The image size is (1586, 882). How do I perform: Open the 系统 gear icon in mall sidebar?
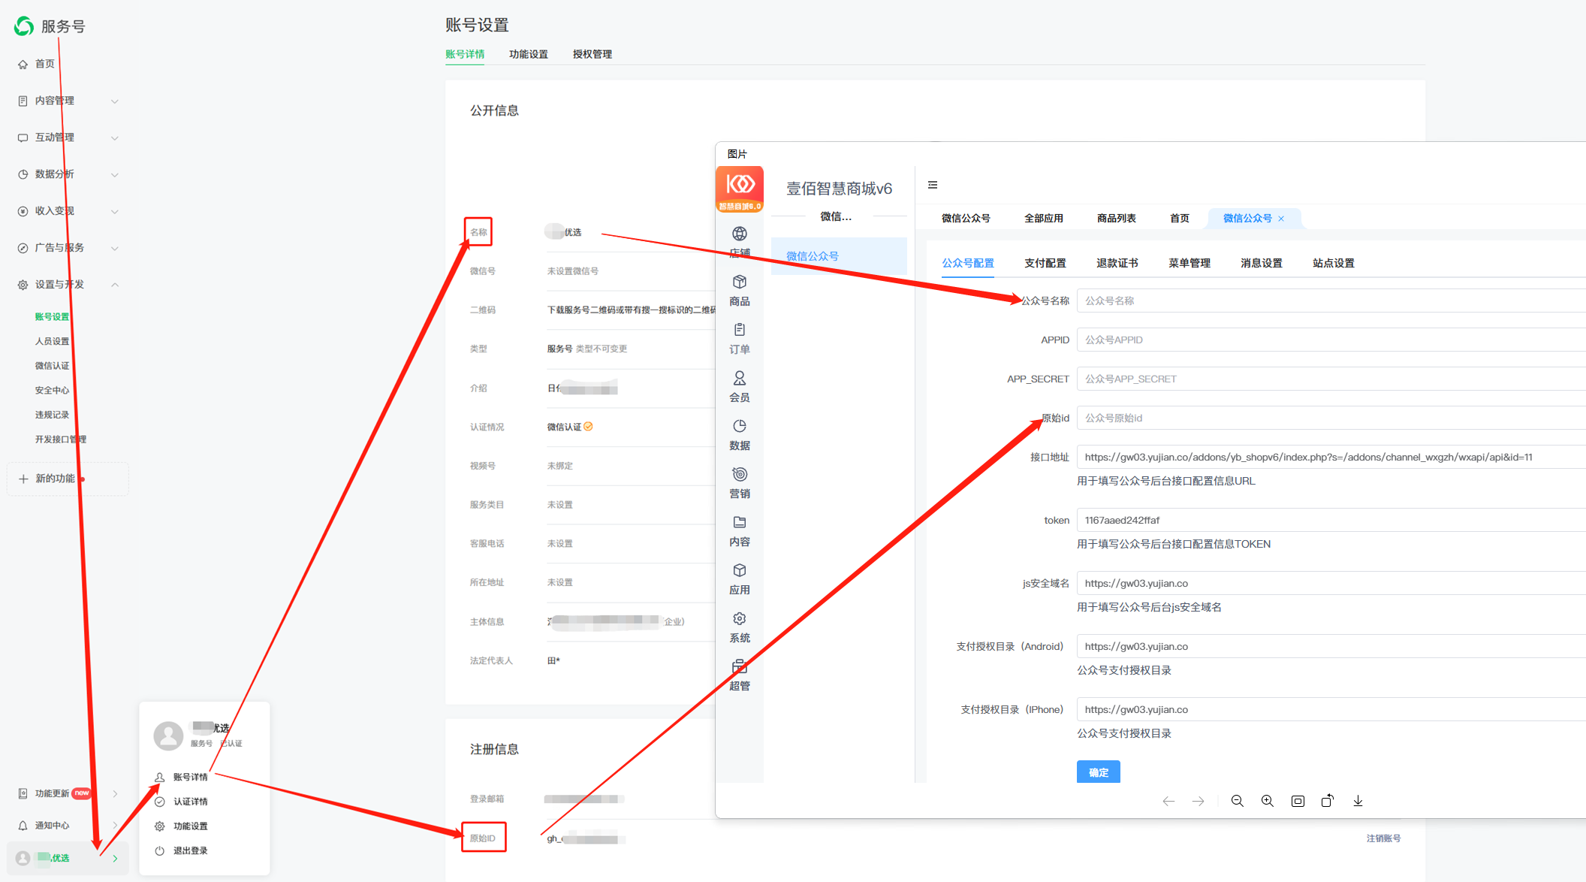tap(740, 618)
